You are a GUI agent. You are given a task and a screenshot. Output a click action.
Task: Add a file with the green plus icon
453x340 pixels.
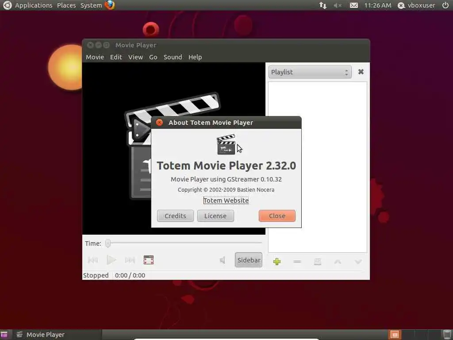coord(277,262)
